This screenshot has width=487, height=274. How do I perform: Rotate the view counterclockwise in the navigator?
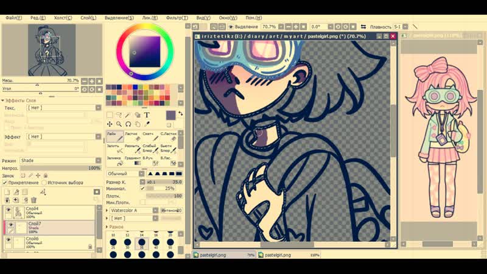(x=85, y=90)
